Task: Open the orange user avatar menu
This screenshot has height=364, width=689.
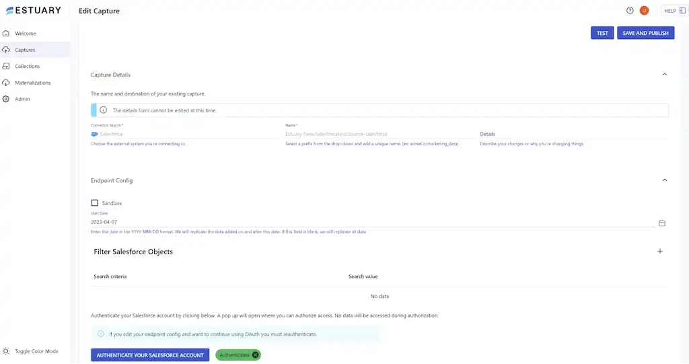Action: (644, 11)
